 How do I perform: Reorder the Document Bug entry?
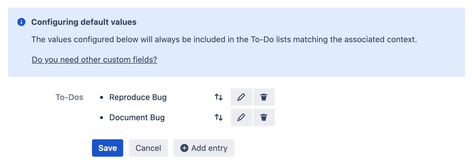tap(219, 117)
